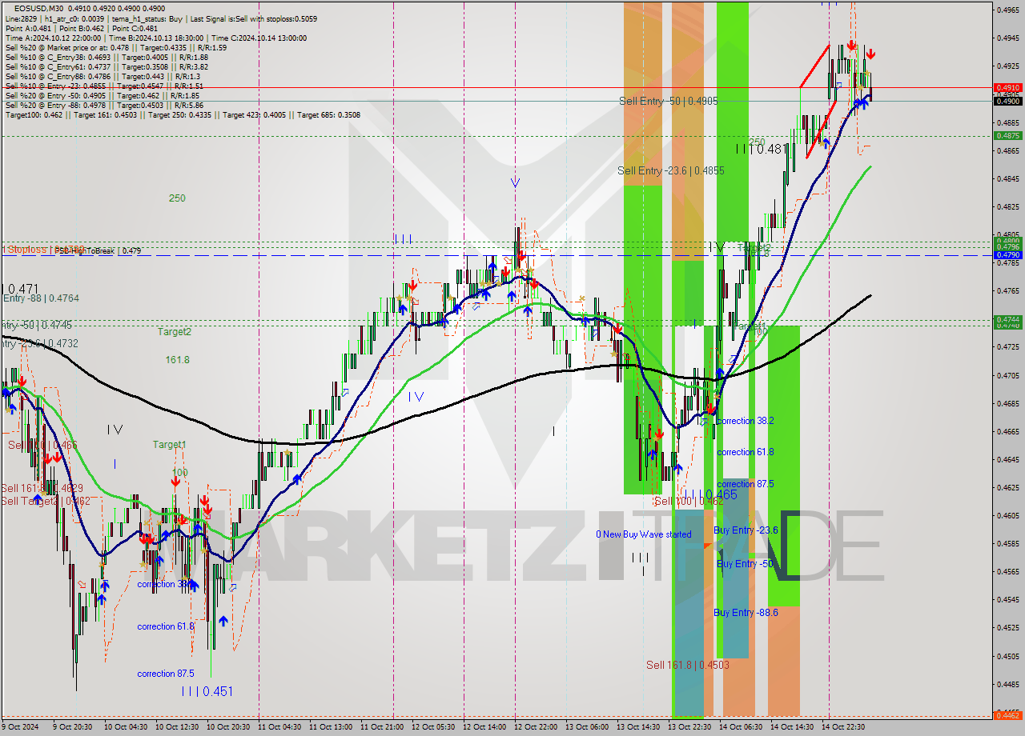This screenshot has width=1025, height=736.
Task: Click the green 0.4875 price level tag
Action: point(1007,136)
